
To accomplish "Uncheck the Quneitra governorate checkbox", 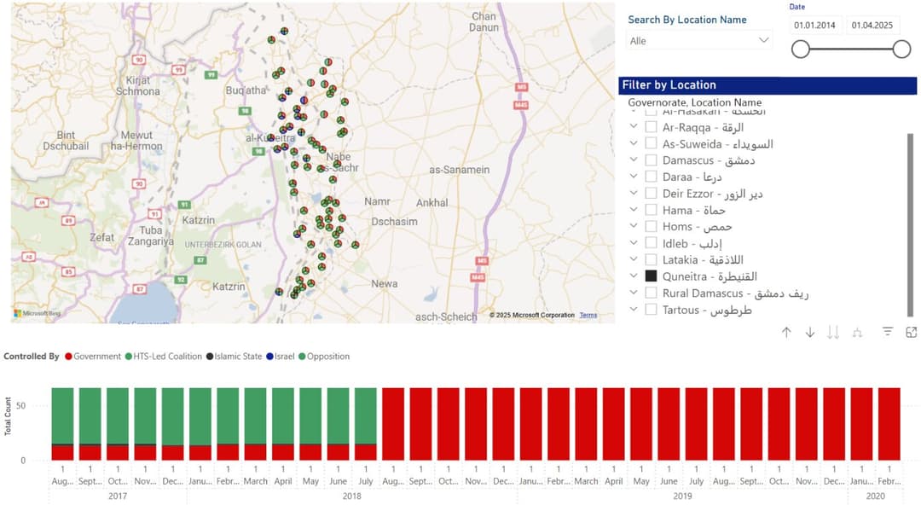I will coord(651,276).
